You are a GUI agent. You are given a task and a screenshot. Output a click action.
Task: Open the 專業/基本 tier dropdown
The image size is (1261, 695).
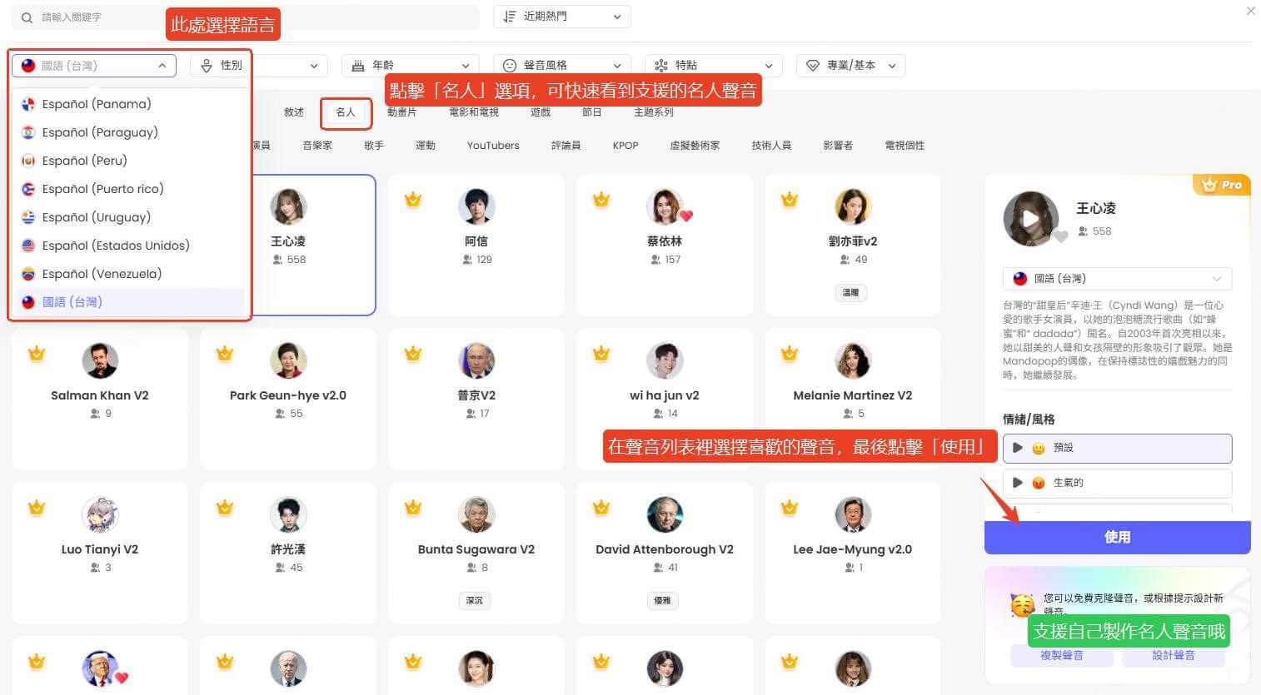(851, 66)
